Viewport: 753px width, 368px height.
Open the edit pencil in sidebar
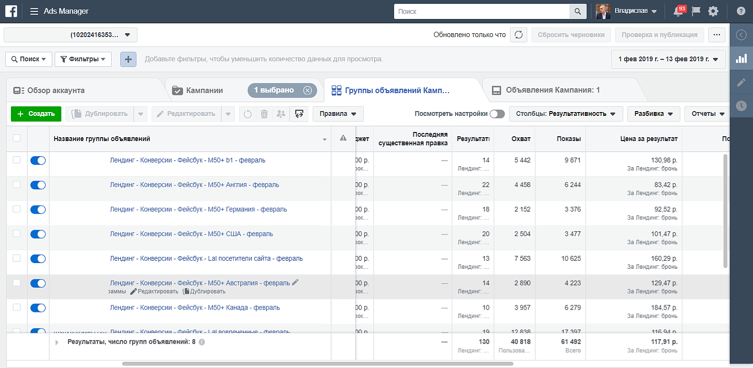741,82
